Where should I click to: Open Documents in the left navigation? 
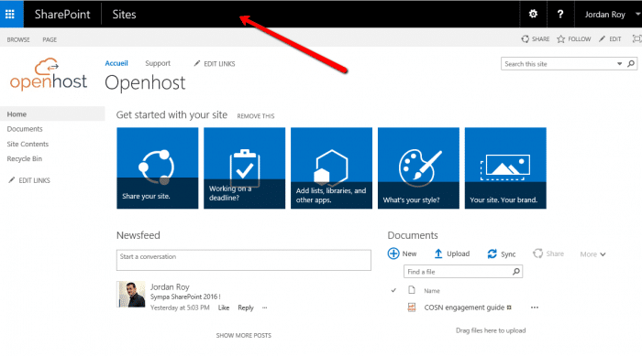[x=25, y=129]
